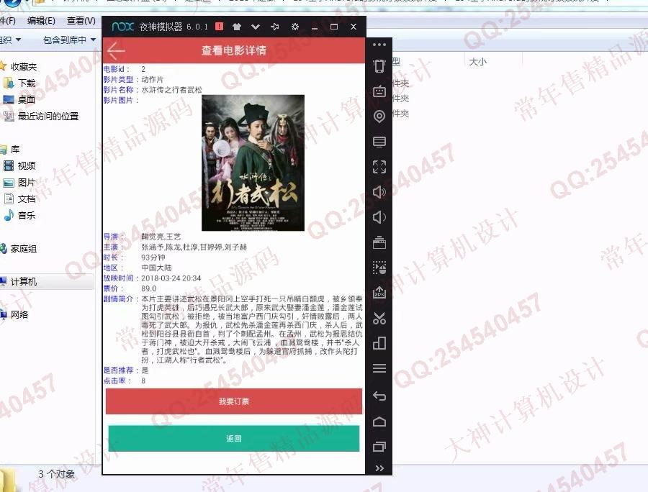The image size is (648, 492).
Task: Open the virtual location pin tool
Action: 379,117
